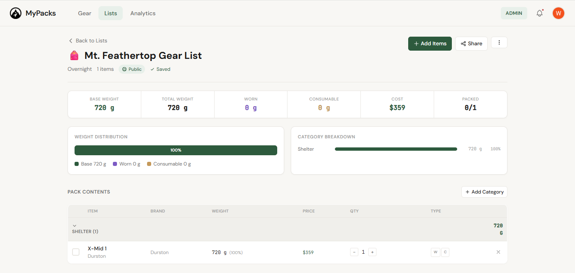Click the pink backpack list icon

point(74,56)
